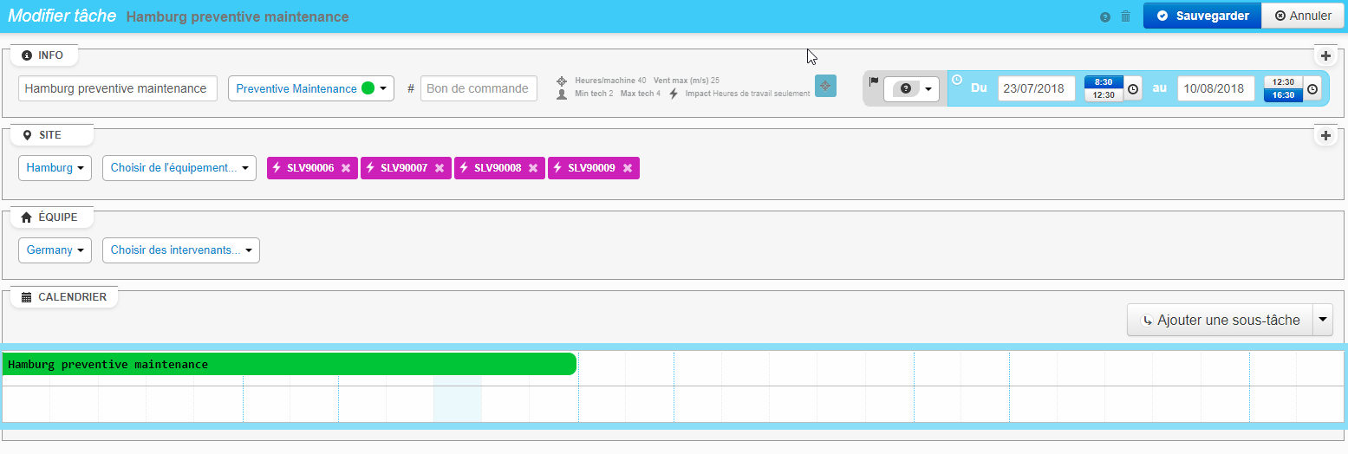Open the start time clock picker
This screenshot has height=454, width=1348.
tap(1133, 89)
